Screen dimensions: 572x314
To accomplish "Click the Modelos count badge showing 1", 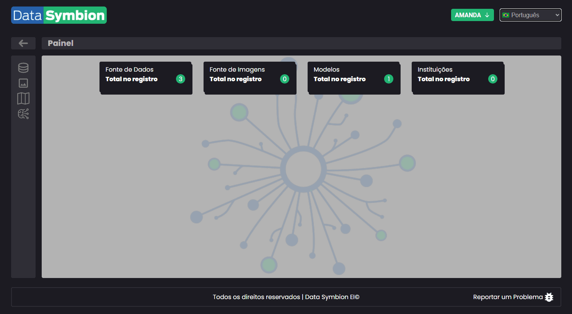I will coord(389,79).
